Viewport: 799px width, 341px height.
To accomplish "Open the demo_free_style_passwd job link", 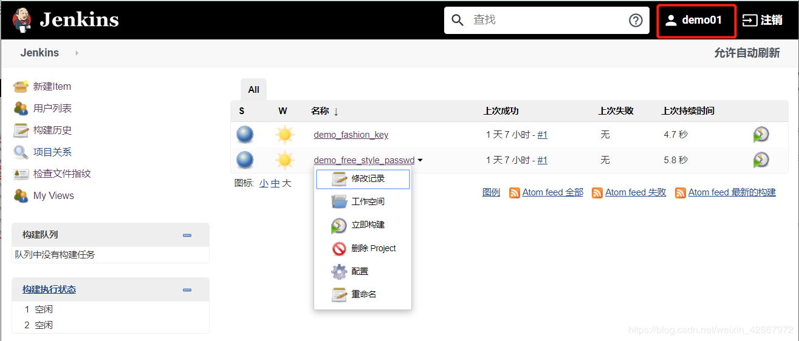I will click(x=364, y=160).
